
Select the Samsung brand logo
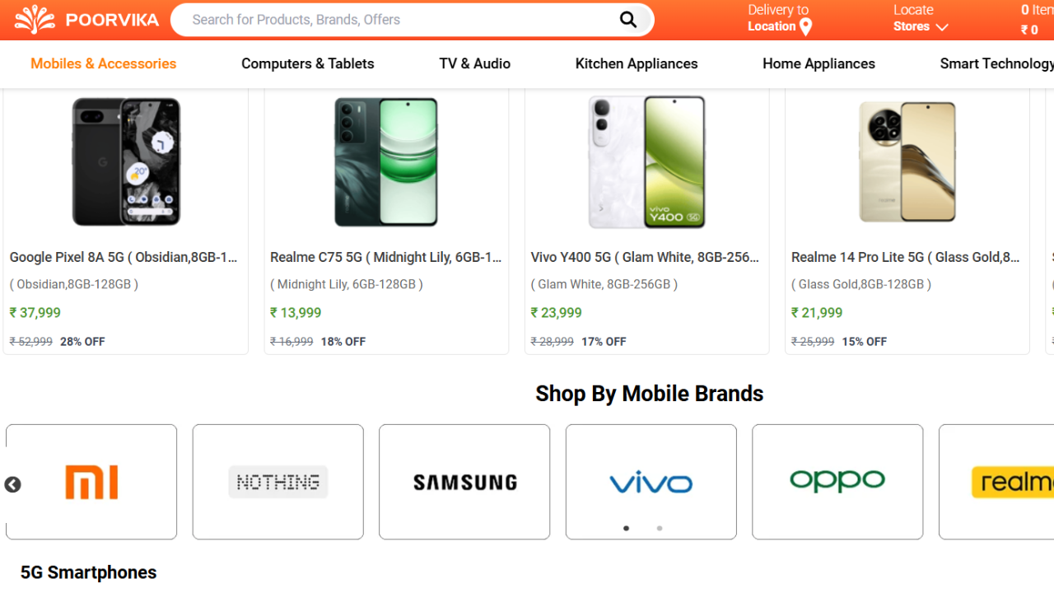coord(464,482)
